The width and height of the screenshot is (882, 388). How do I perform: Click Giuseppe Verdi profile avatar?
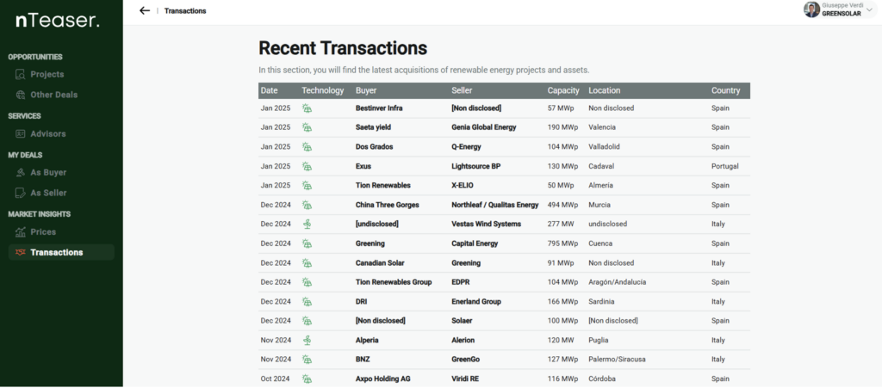pyautogui.click(x=811, y=9)
